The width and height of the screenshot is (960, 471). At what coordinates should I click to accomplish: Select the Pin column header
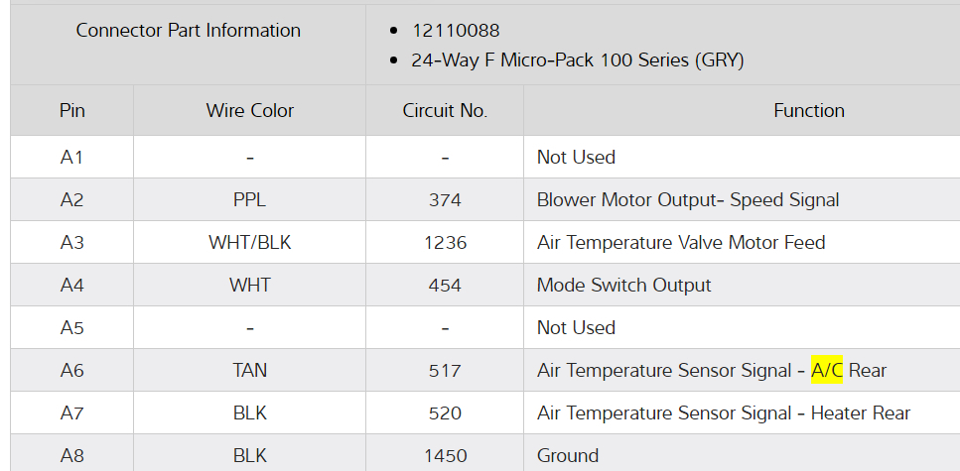tap(72, 110)
